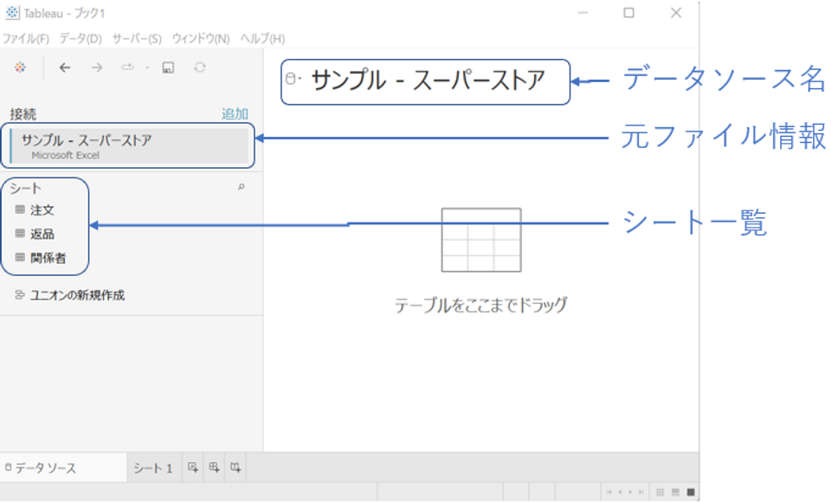Click the Tableau app icon in the title bar
This screenshot has height=502, width=831.
tap(12, 13)
